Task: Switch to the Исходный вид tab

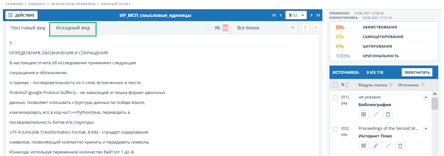Action: (x=73, y=28)
